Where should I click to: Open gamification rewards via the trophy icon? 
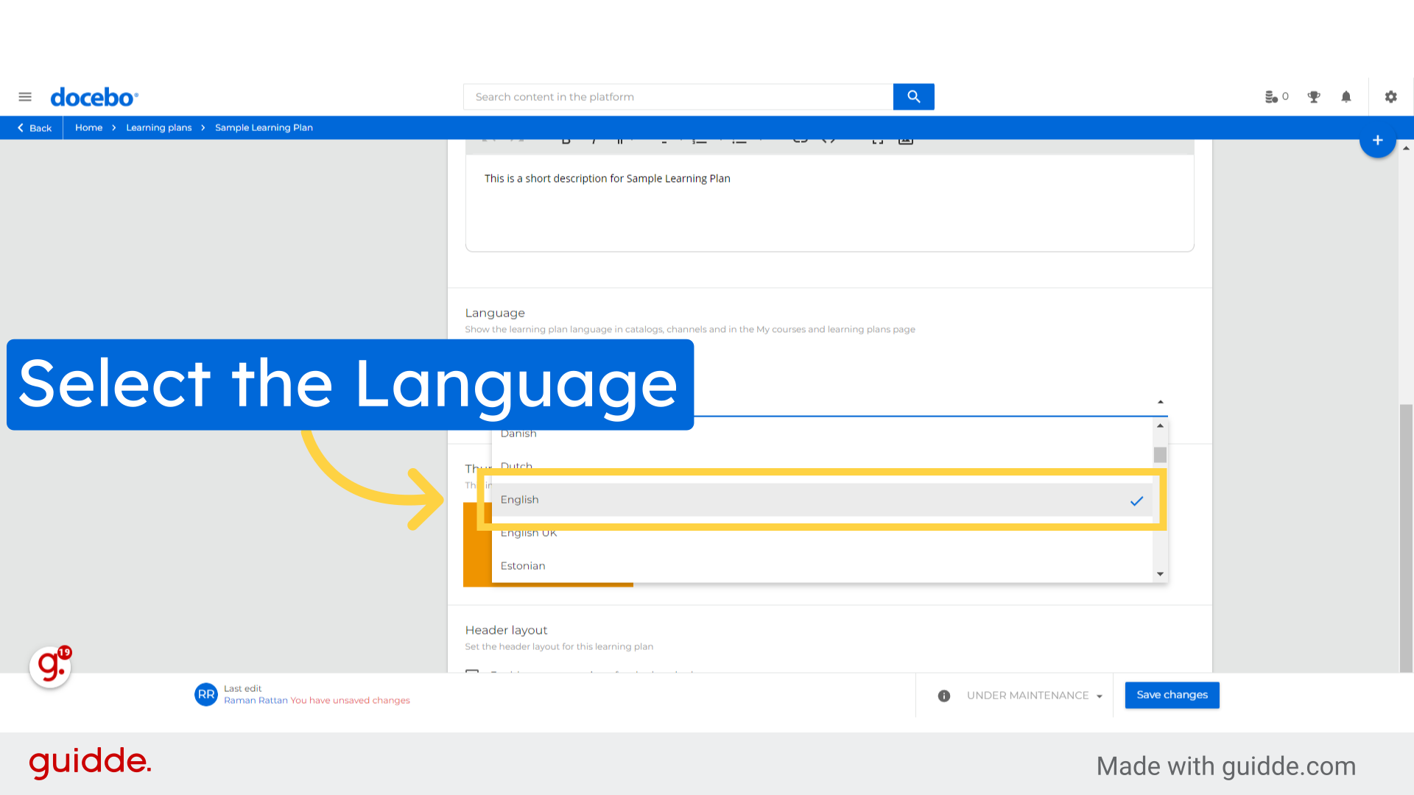1314,96
